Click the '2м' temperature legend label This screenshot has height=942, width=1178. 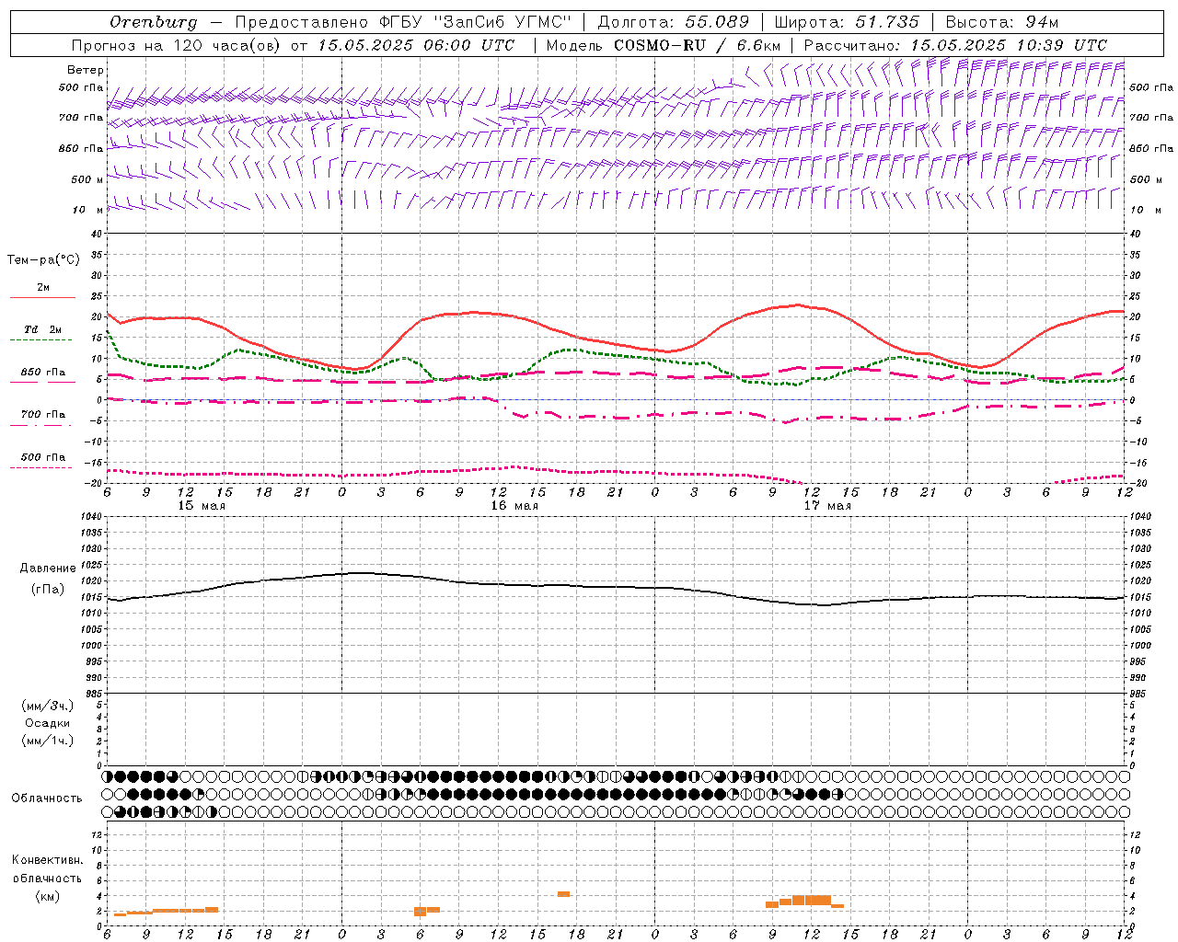[43, 287]
